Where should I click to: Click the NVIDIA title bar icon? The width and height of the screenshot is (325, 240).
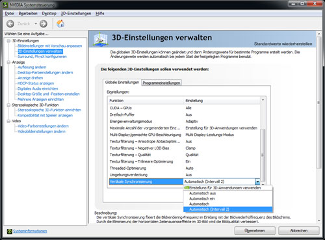click(5, 5)
